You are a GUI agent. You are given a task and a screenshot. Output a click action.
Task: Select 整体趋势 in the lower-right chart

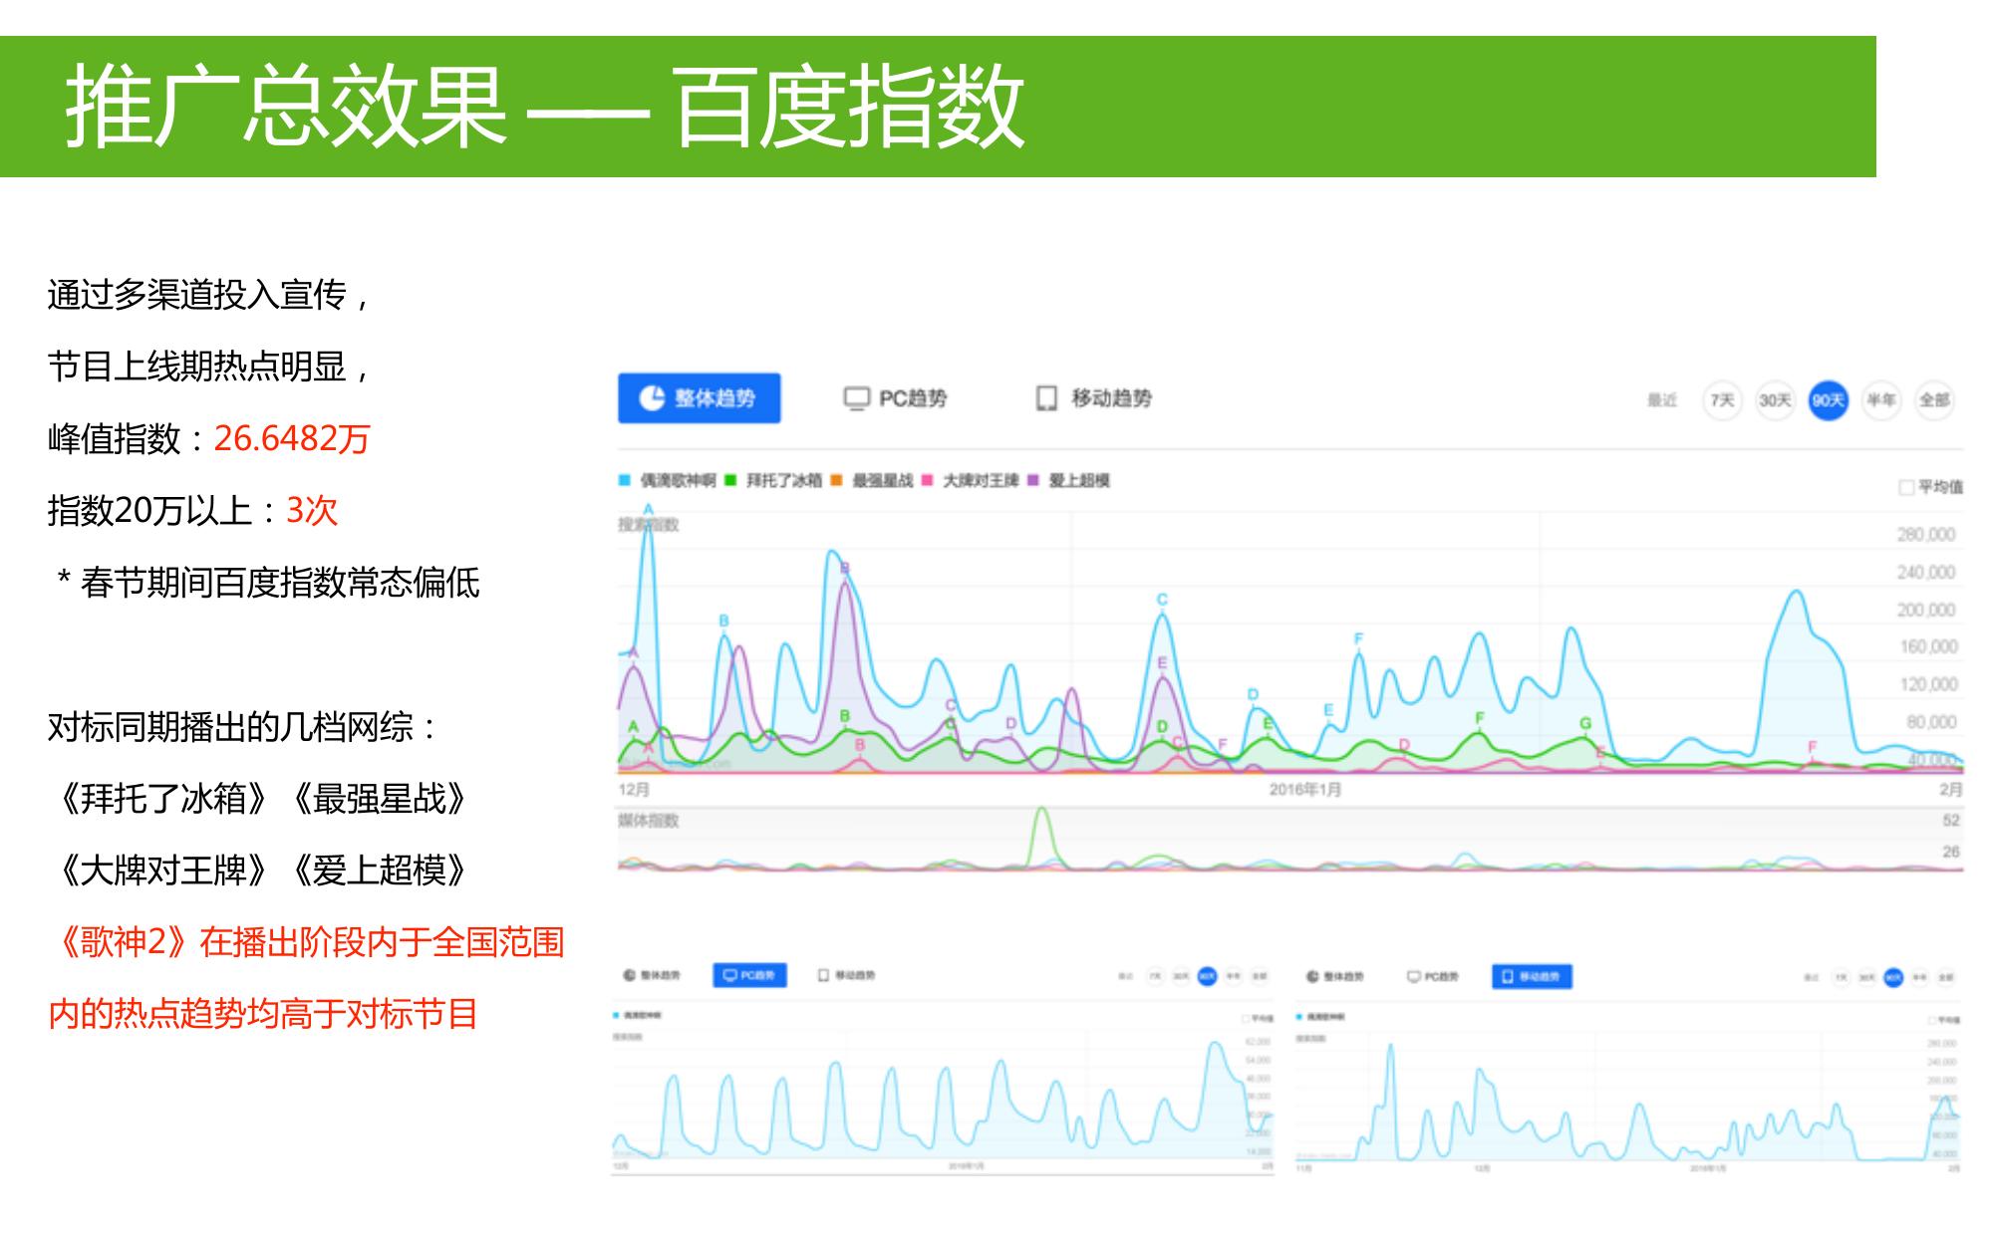(x=1335, y=976)
